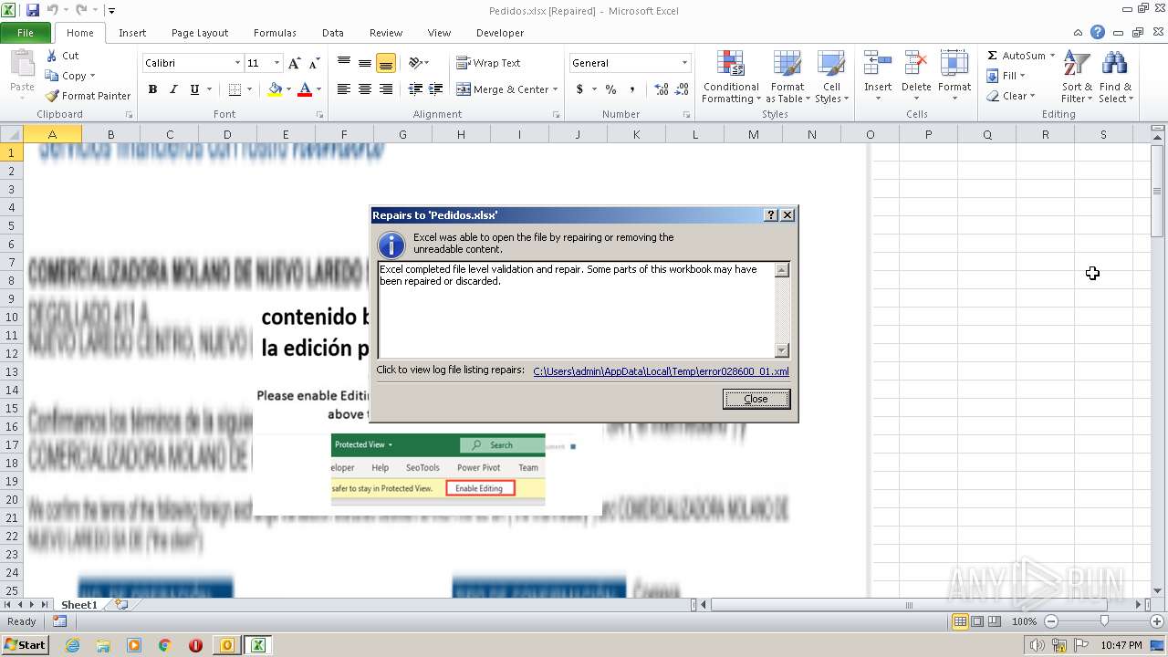The width and height of the screenshot is (1168, 657).
Task: Click the Increase Indent icon
Action: tap(436, 89)
